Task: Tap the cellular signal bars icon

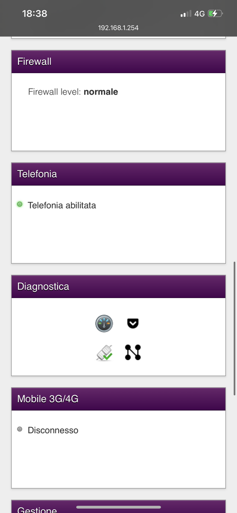Action: pyautogui.click(x=186, y=14)
